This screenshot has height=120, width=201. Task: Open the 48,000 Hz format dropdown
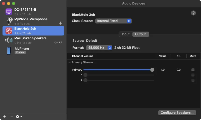pos(99,48)
